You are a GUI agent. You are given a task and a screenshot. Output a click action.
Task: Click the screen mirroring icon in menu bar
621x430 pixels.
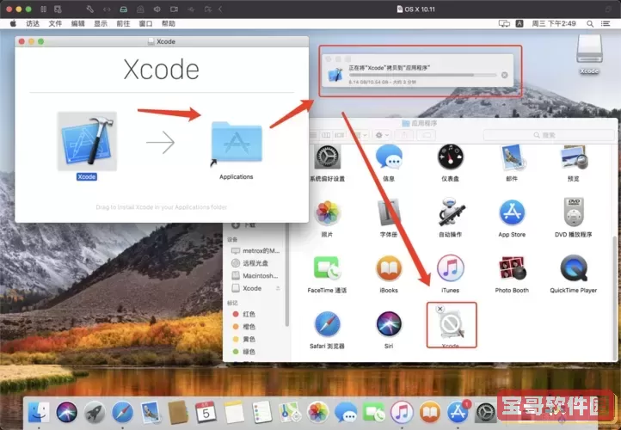504,24
